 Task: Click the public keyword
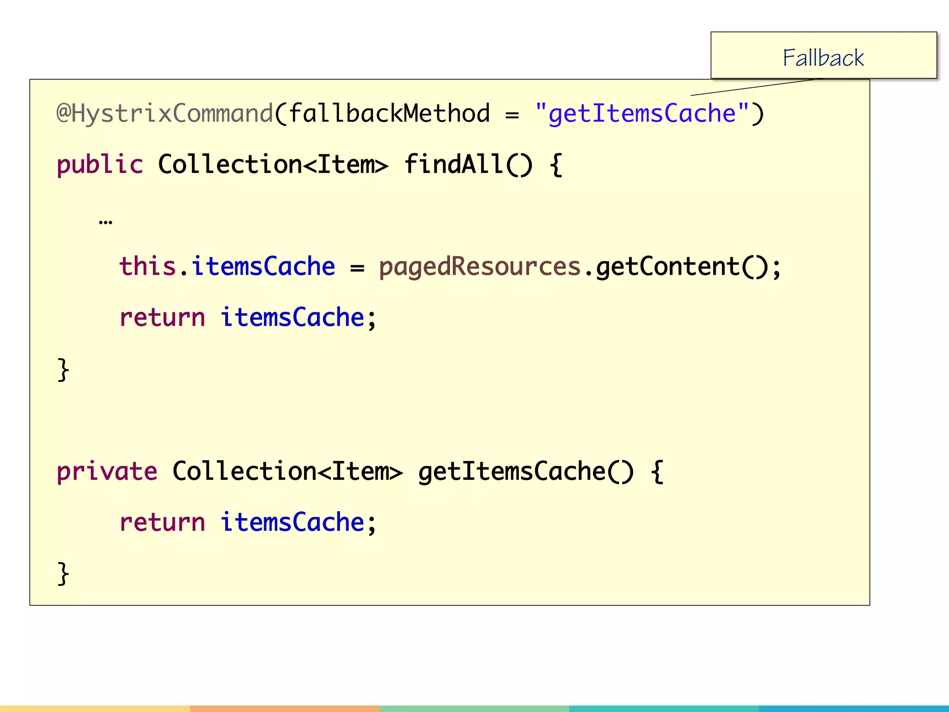(x=100, y=165)
